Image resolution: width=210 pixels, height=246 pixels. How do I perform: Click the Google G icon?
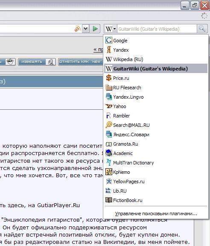tap(108, 40)
